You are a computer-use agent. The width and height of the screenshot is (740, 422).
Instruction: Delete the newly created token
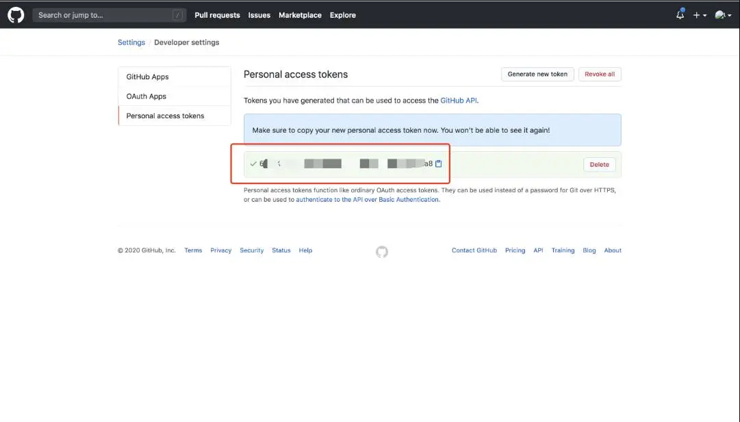(599, 164)
